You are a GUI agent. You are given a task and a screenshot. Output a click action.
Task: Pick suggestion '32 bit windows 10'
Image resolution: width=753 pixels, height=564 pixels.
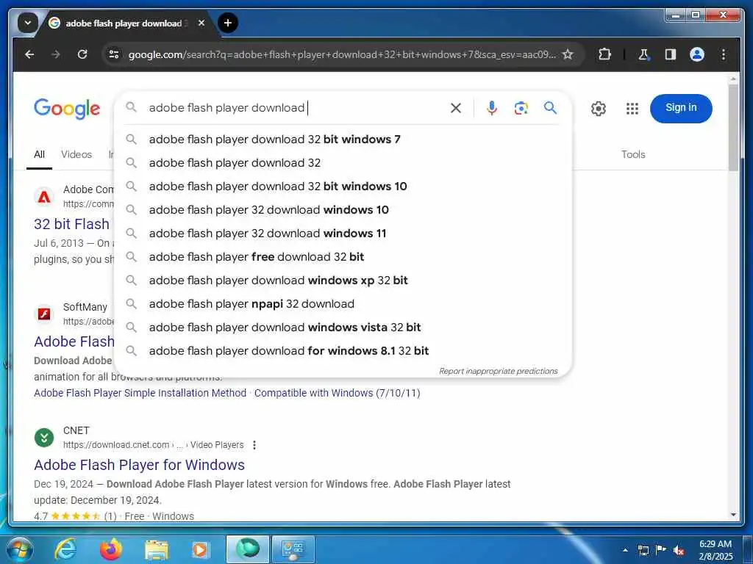pos(343,186)
